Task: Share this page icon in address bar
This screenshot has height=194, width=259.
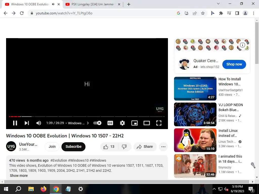Action: tap(195, 13)
